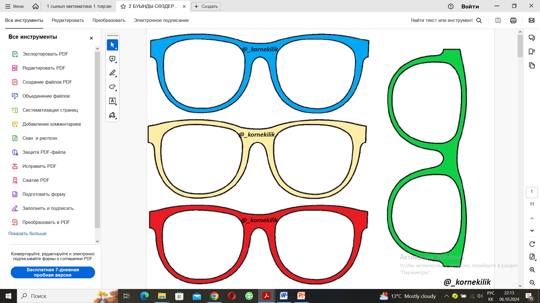This screenshot has width=540, height=303.
Task: Click the rotate page icon
Action: click(532, 244)
